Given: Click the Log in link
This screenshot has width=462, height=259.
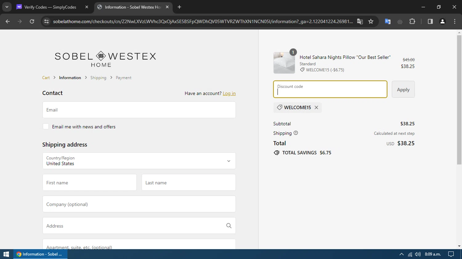Looking at the screenshot, I should [229, 93].
